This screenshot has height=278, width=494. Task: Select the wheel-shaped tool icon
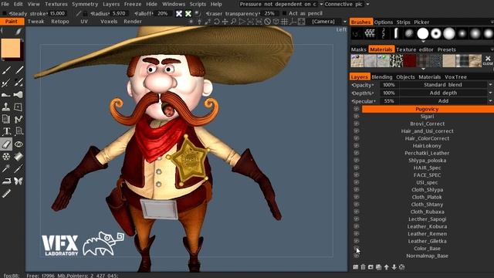(6, 156)
